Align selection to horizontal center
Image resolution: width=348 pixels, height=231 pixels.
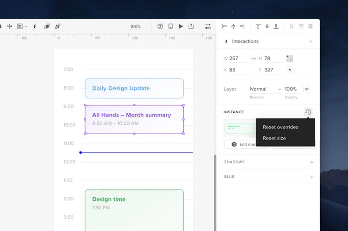pos(233,26)
